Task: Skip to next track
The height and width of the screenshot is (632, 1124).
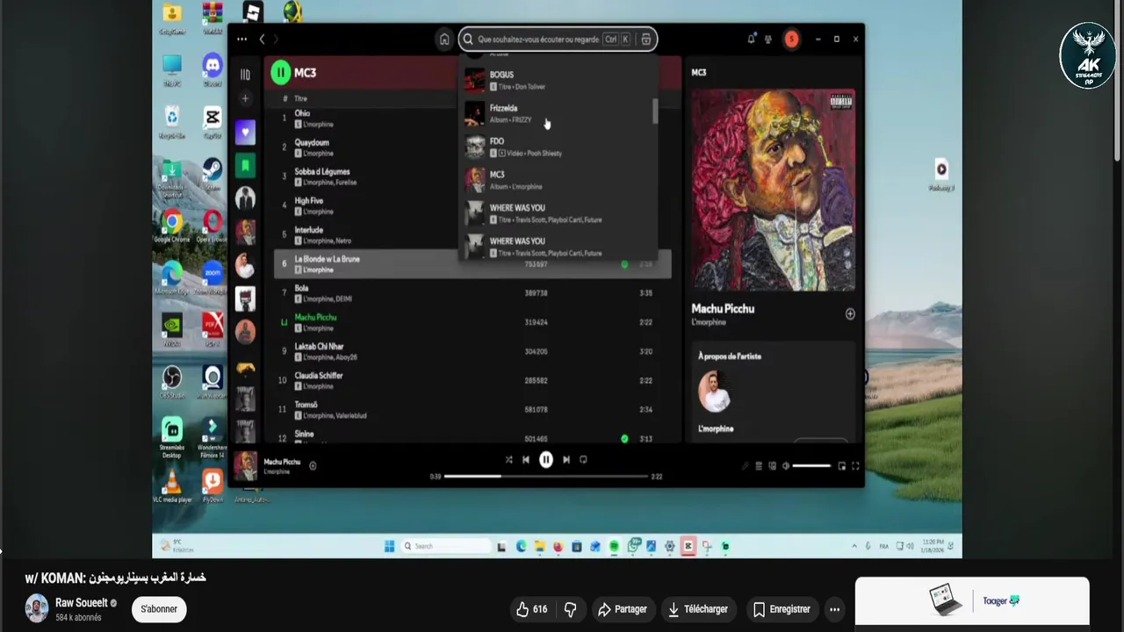Action: (x=566, y=459)
